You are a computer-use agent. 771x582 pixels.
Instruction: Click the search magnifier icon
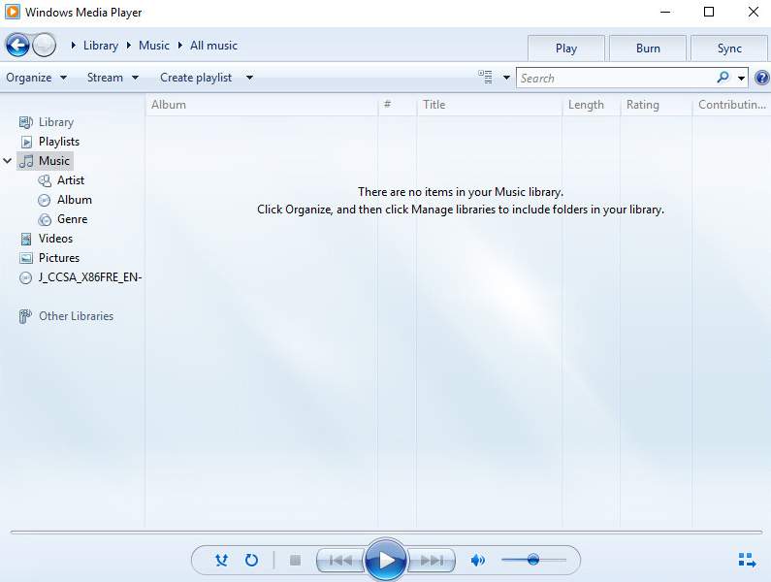coord(723,78)
